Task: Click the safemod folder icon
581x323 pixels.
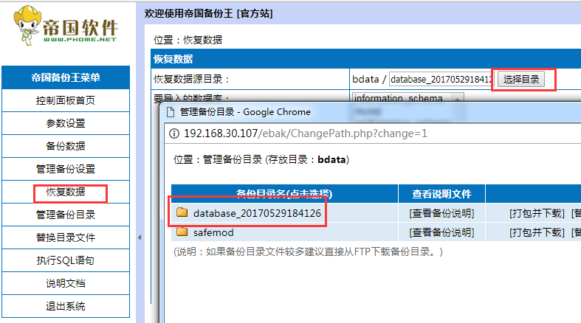Action: (x=182, y=232)
